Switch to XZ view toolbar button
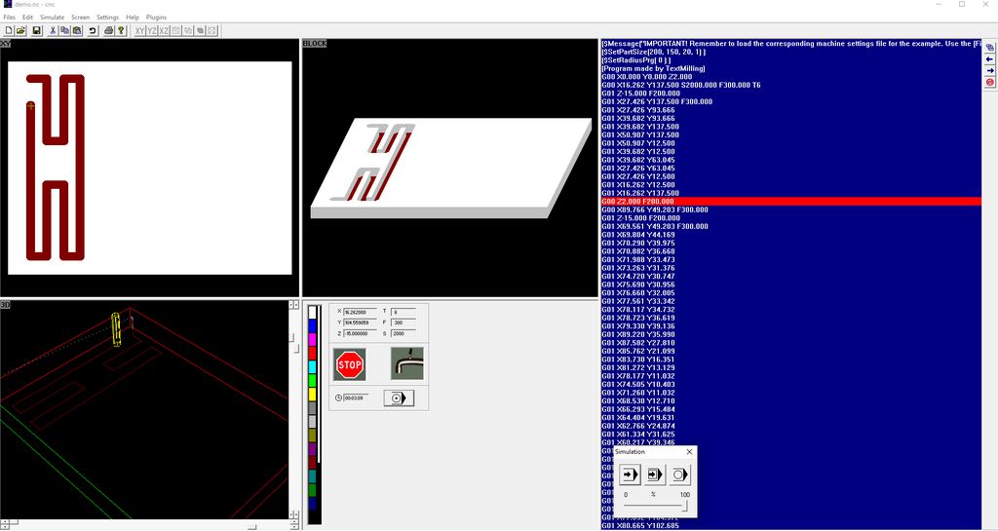The width and height of the screenshot is (998, 531). click(164, 30)
